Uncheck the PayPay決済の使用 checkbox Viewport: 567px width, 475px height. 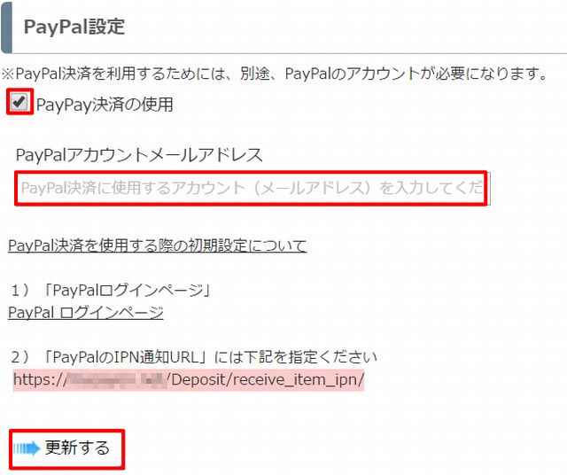click(x=19, y=102)
